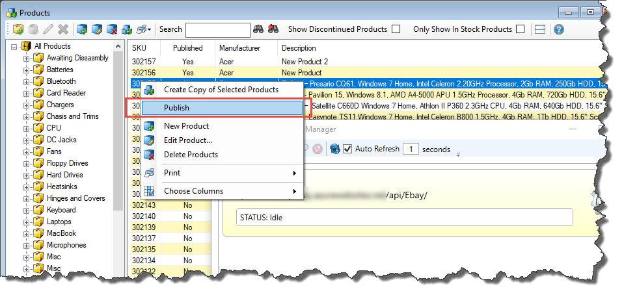Collapse the All Products tree root

[x=14, y=47]
